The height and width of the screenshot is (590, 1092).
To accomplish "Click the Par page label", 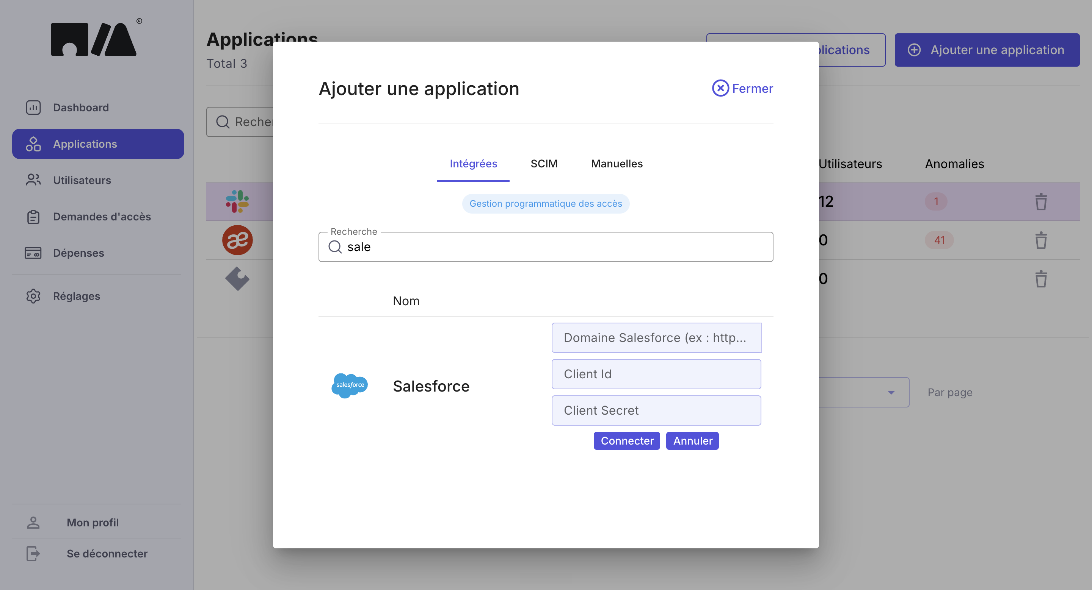I will (x=950, y=392).
